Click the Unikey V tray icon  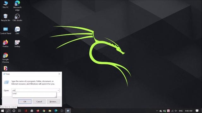pos(168,111)
